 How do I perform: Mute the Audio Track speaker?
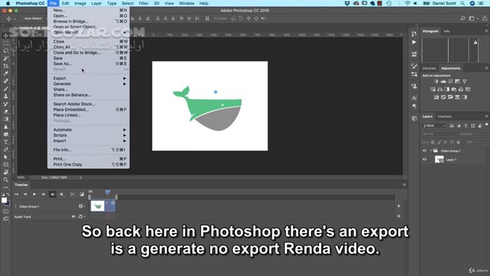[73, 216]
